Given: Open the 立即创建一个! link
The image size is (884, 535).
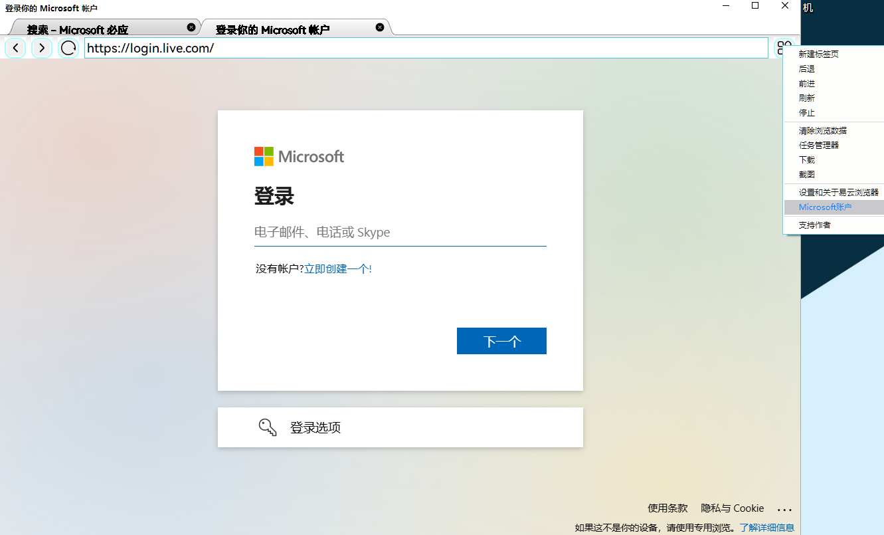Looking at the screenshot, I should click(x=338, y=269).
